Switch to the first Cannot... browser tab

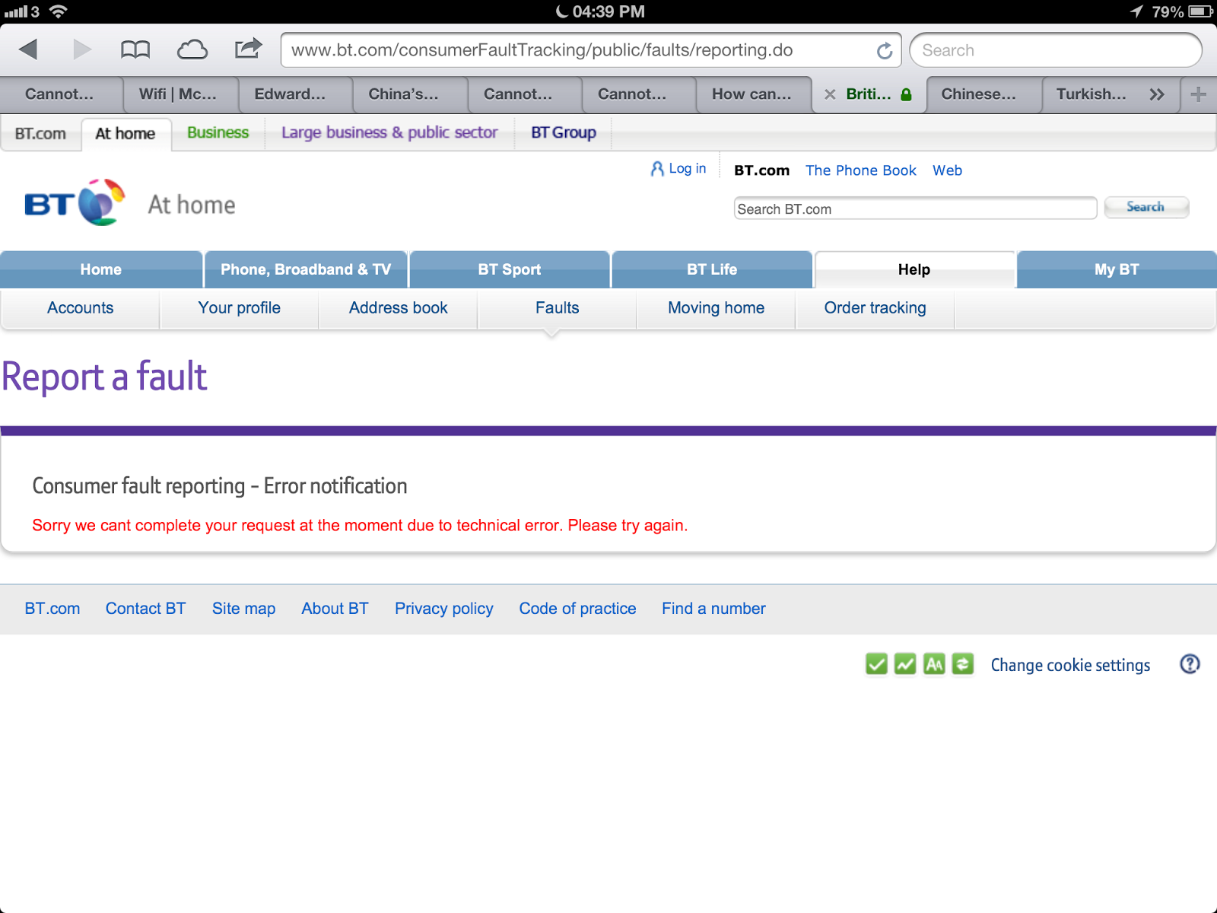(59, 94)
